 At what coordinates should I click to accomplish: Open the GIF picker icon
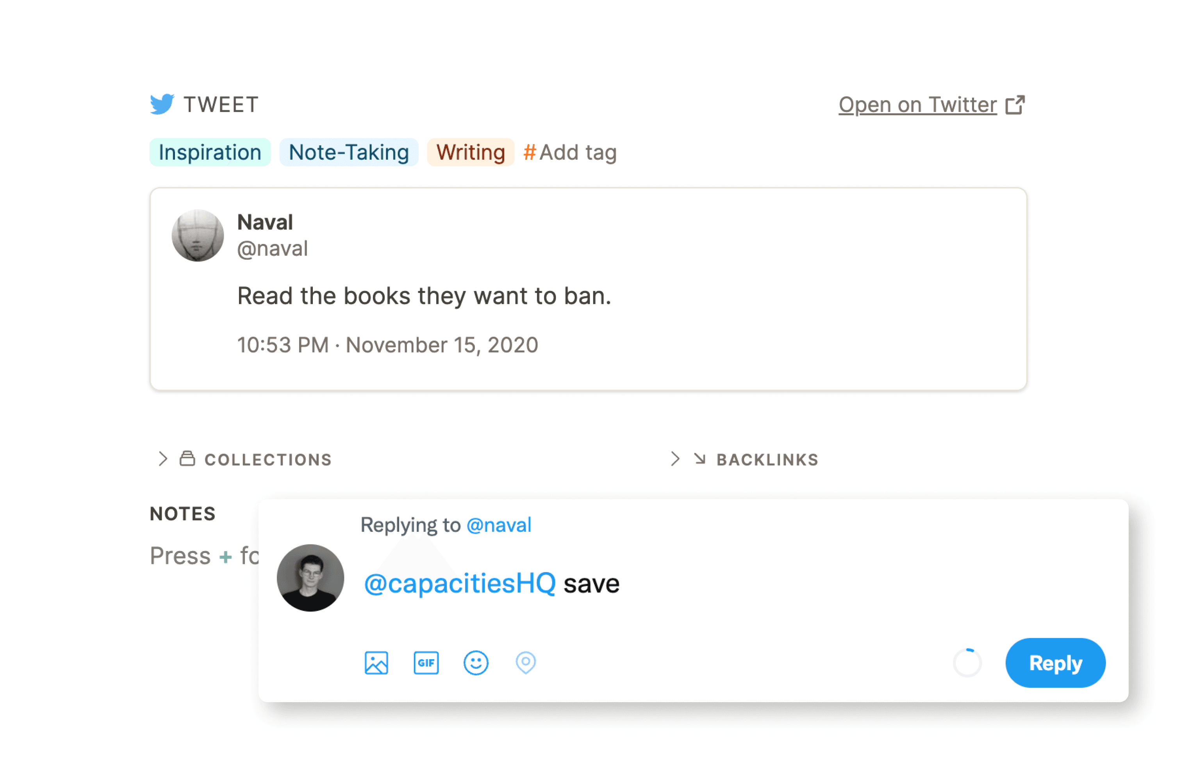click(426, 662)
